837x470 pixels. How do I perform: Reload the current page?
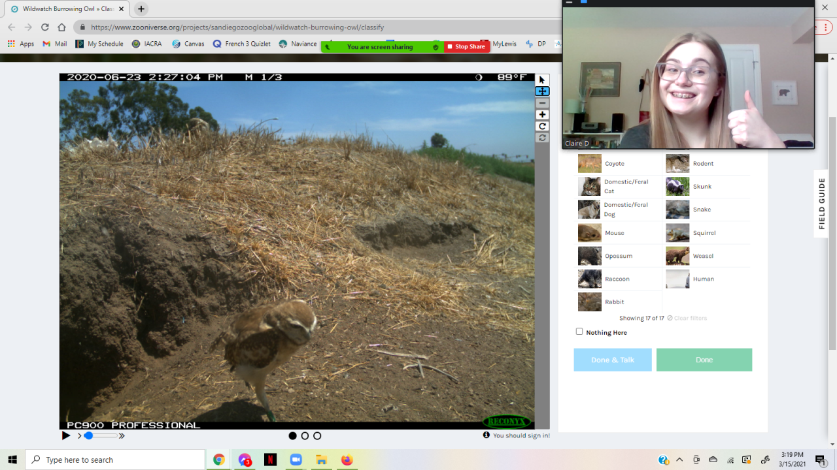point(45,27)
